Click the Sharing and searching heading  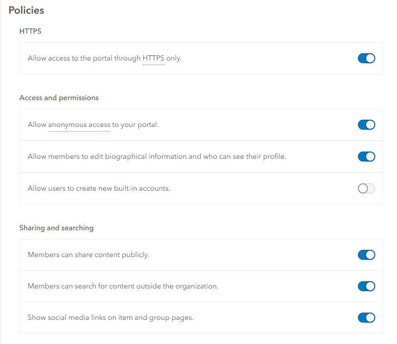(x=56, y=228)
